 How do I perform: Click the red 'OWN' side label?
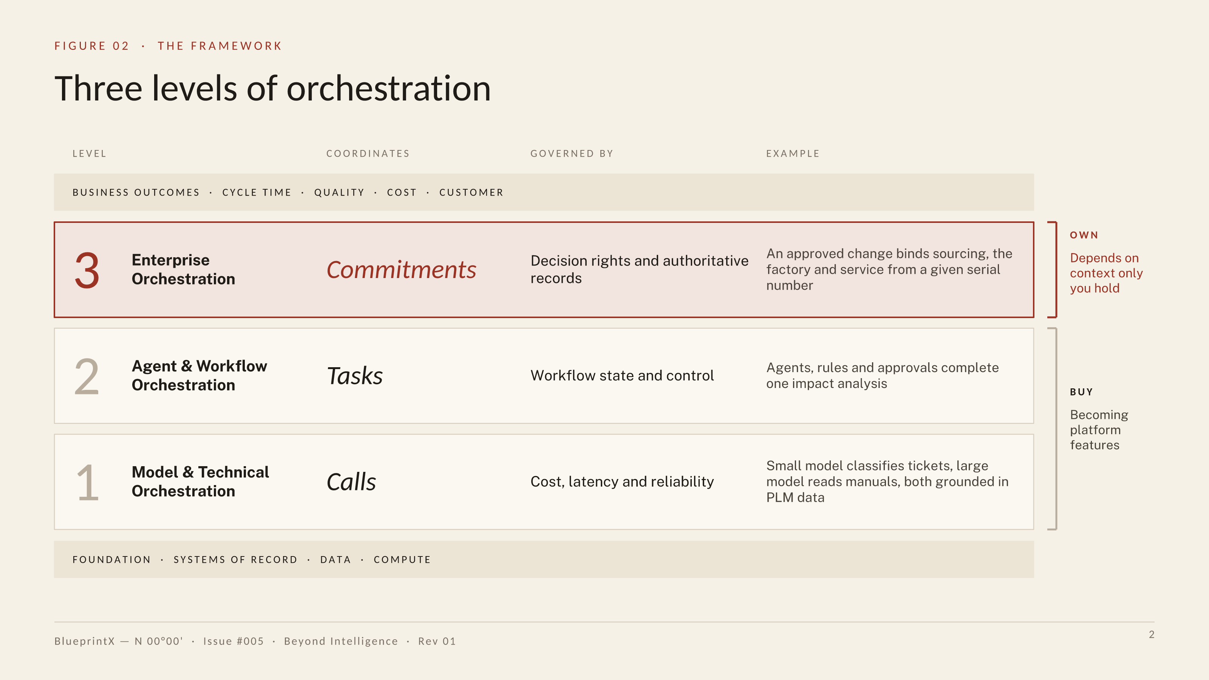tap(1084, 235)
